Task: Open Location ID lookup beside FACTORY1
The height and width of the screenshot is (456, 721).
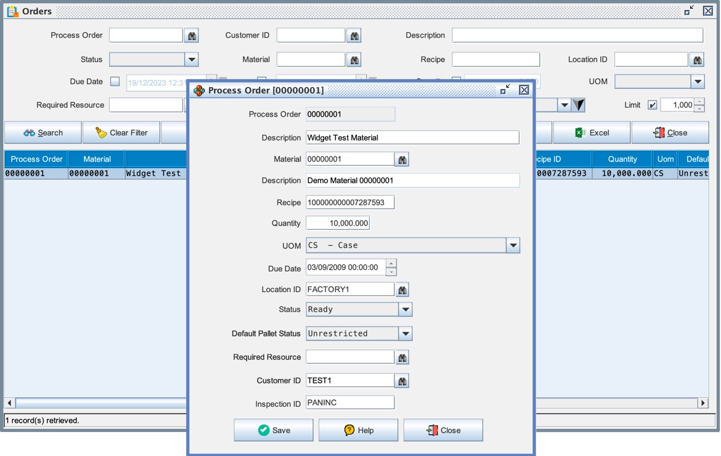Action: pyautogui.click(x=402, y=290)
